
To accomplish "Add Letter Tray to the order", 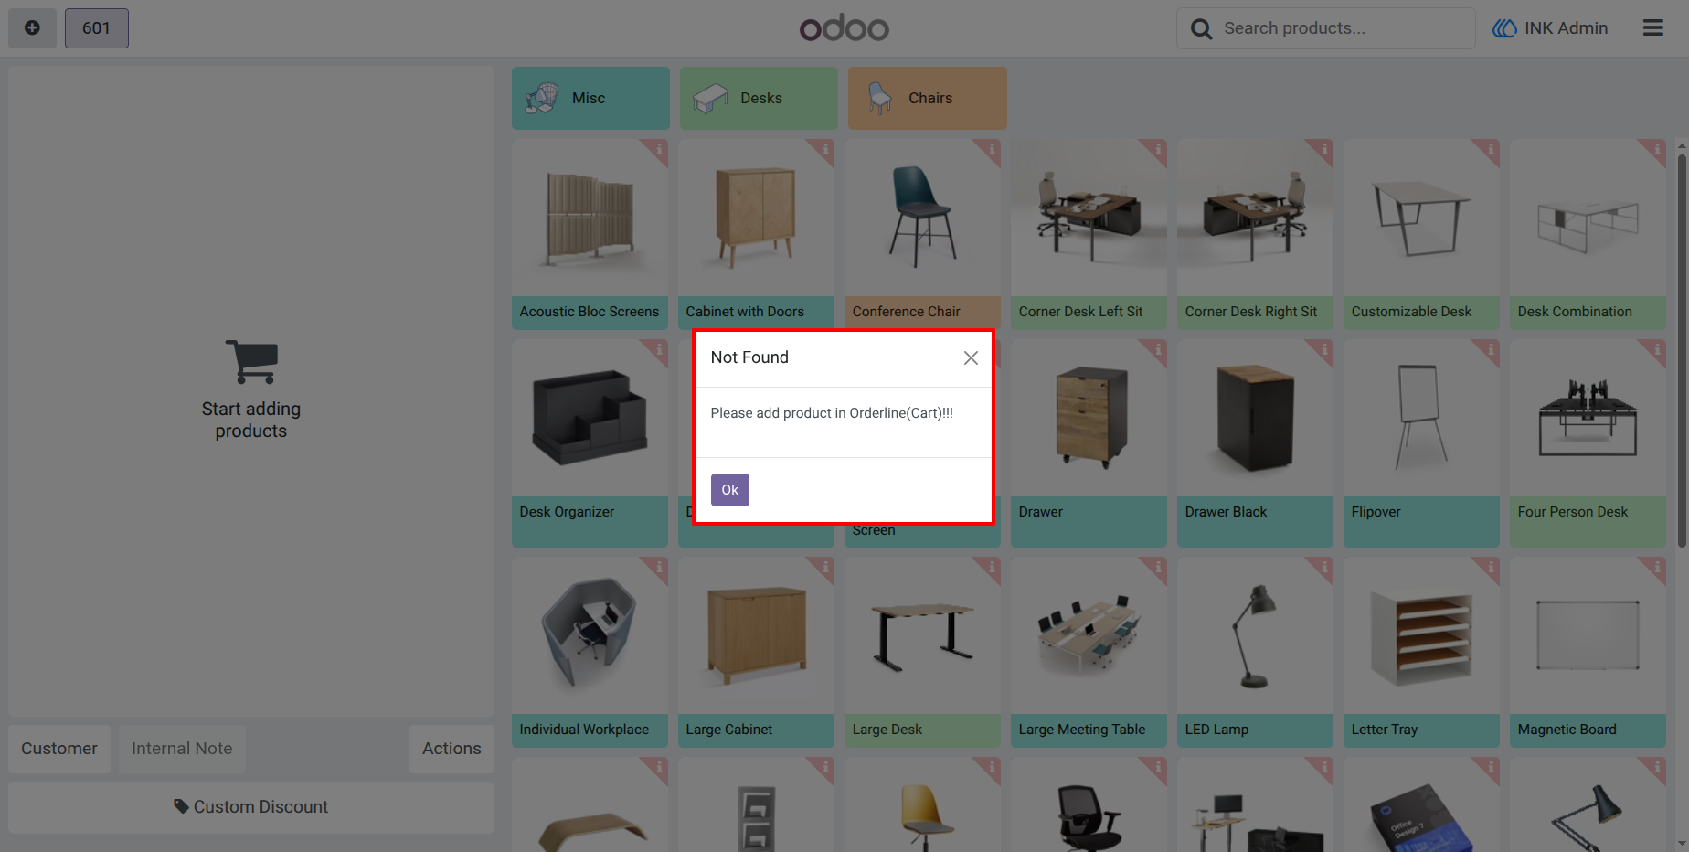I will pyautogui.click(x=1421, y=652).
